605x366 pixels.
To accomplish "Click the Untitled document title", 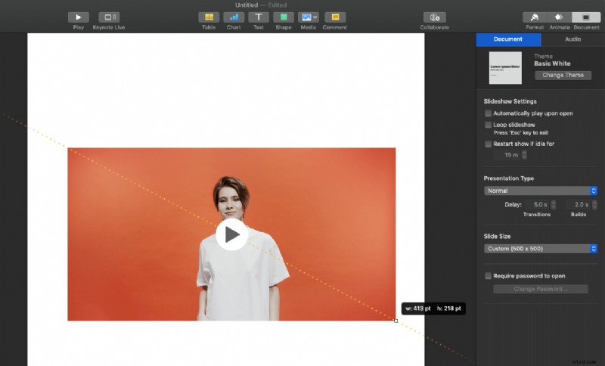I will click(x=247, y=5).
